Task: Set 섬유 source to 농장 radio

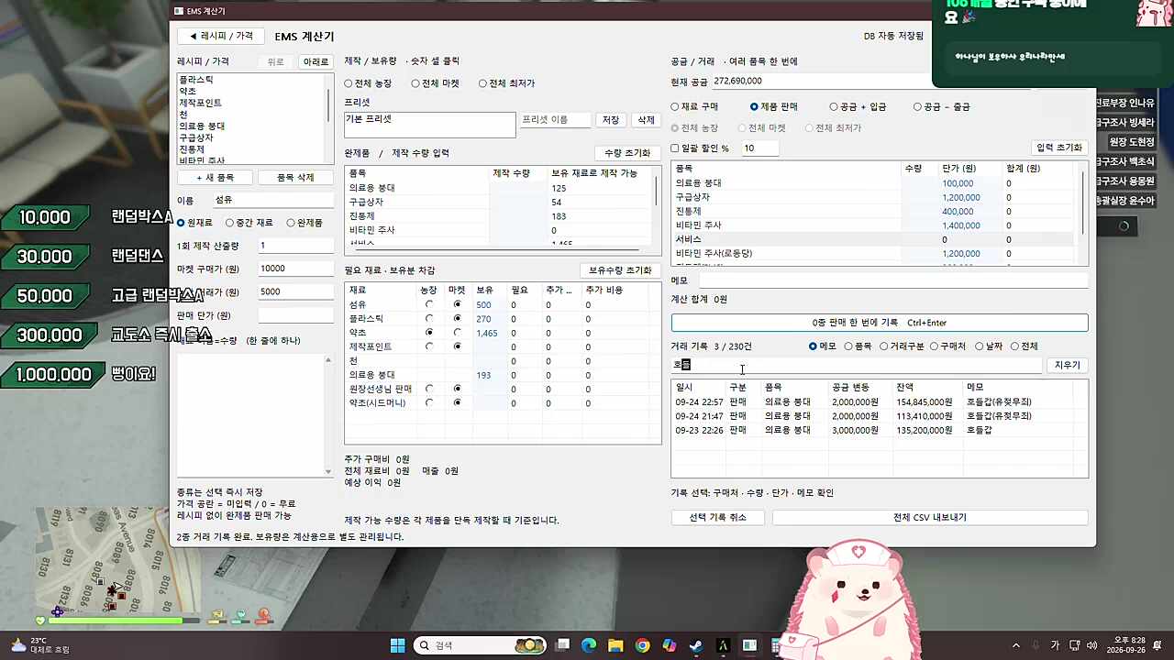Action: 429,304
